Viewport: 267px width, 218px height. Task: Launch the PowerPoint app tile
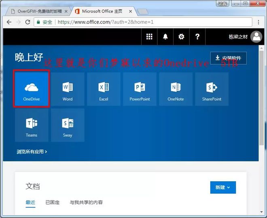click(140, 89)
